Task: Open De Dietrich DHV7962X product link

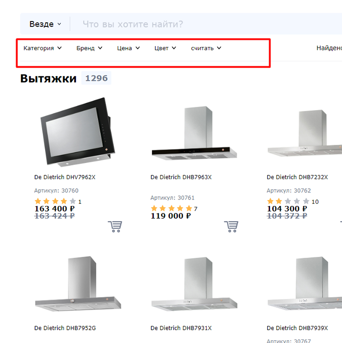Action: [x=65, y=177]
